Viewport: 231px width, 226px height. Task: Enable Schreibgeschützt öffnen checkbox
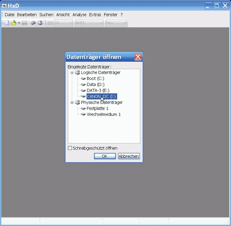[x=70, y=148]
